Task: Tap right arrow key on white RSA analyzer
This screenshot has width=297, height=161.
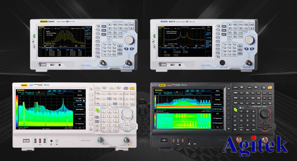Action: tap(133, 126)
